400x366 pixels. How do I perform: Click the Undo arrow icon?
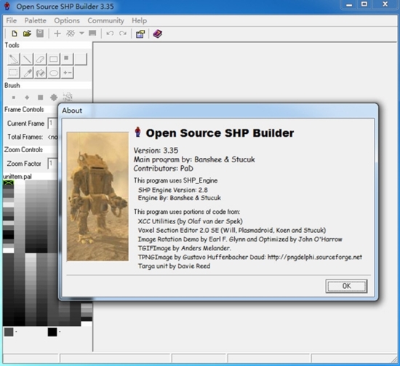110,33
